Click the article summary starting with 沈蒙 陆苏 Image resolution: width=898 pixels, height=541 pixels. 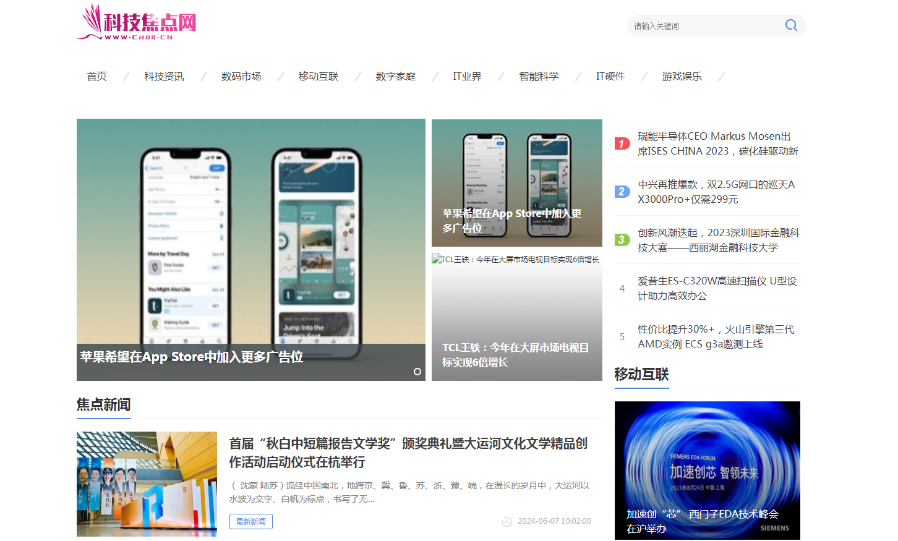coord(409,492)
